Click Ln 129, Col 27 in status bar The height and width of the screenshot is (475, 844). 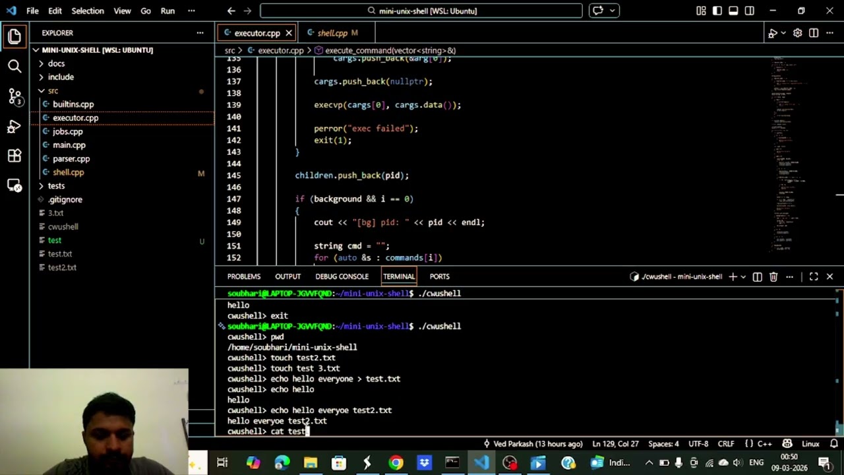point(615,444)
